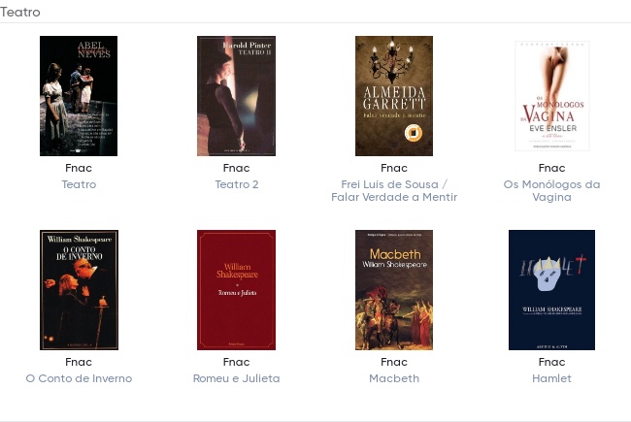The height and width of the screenshot is (422, 631).
Task: Click Fnac label under Harold Pinter cover
Action: pos(236,168)
